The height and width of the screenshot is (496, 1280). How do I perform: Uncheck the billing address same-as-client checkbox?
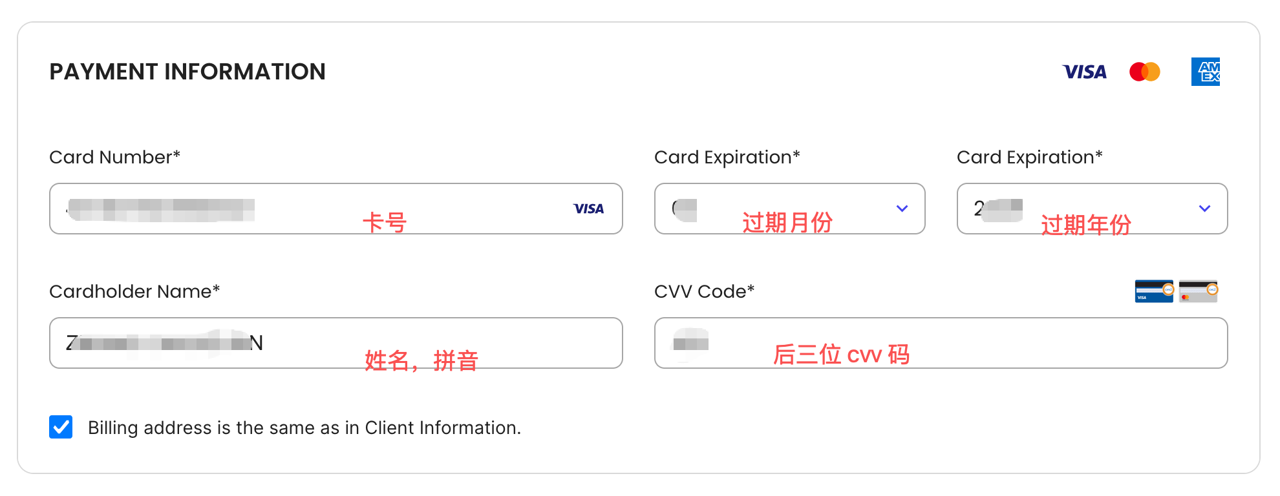[x=61, y=427]
